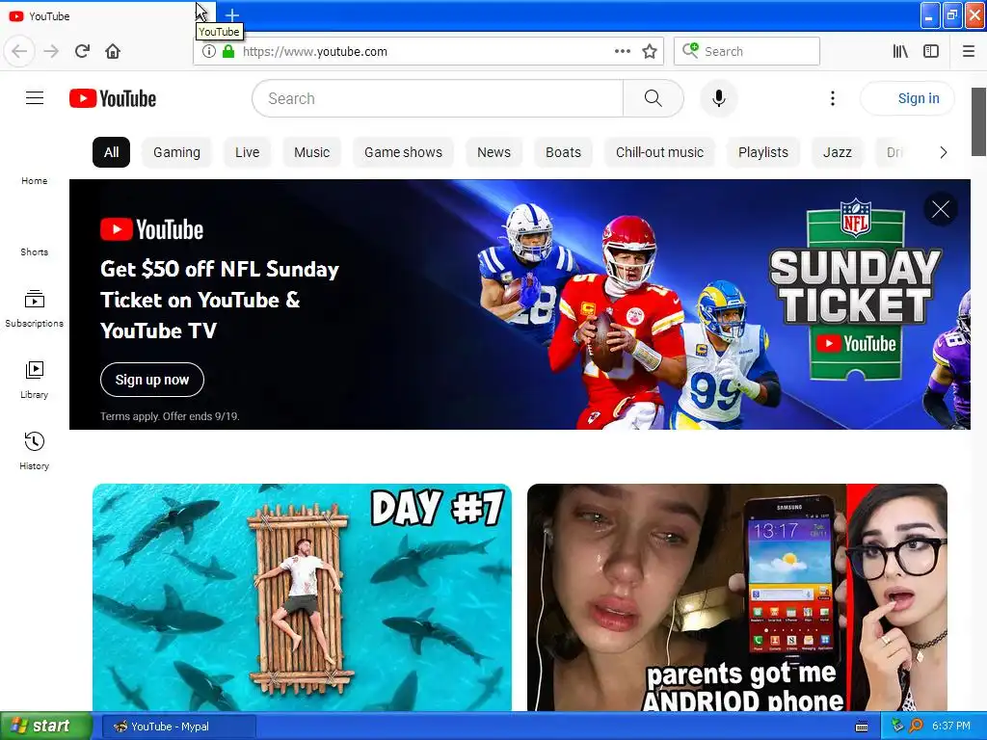Open YouTube guide hamburger menu

[x=35, y=98]
